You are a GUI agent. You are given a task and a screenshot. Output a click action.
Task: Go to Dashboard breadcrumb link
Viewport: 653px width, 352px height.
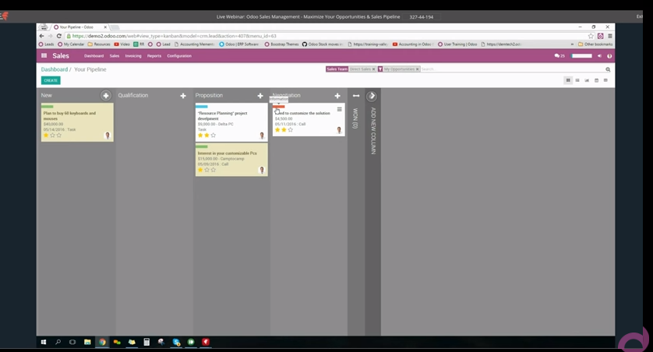point(55,69)
